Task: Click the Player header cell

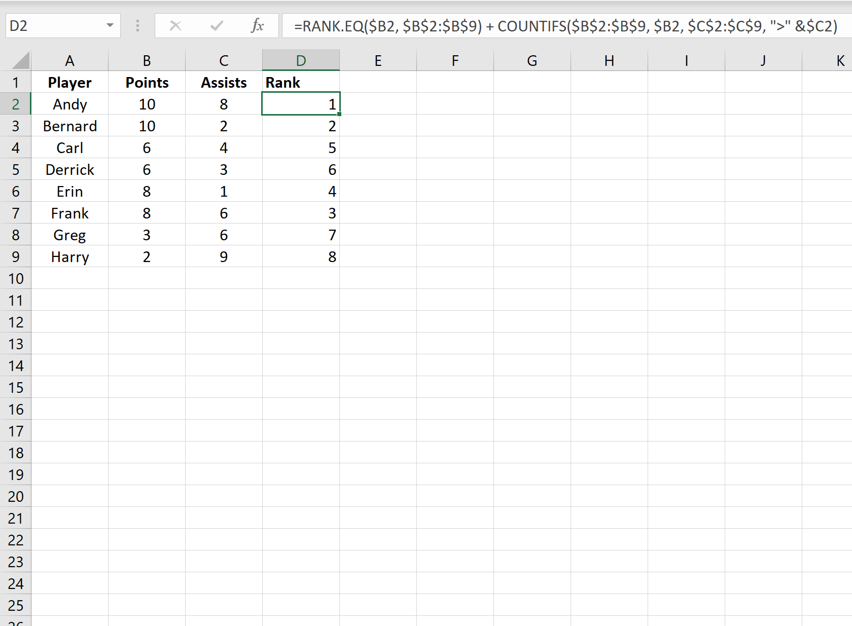Action: coord(70,83)
